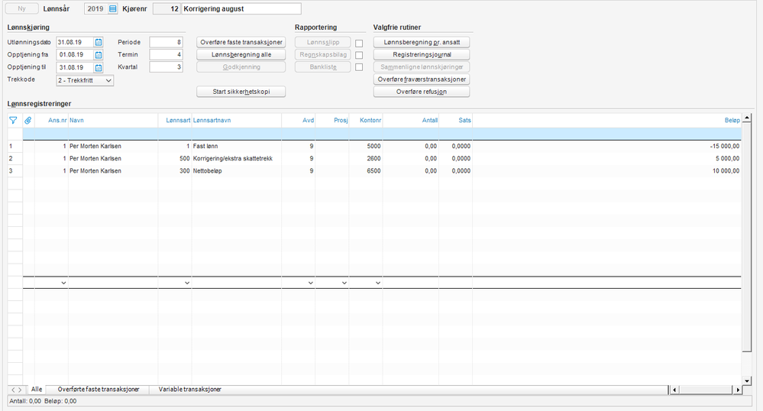Click the Ny button
Image resolution: width=763 pixels, height=411 pixels.
coord(22,8)
